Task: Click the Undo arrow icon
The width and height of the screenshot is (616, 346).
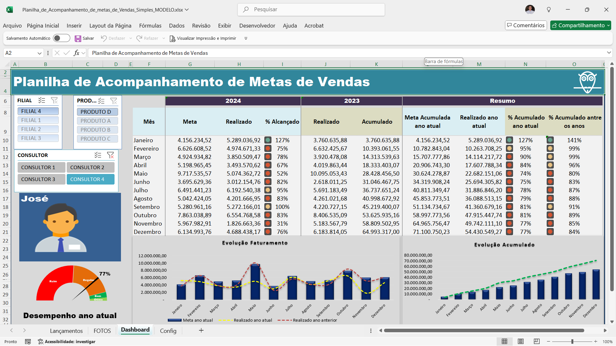Action: click(104, 38)
